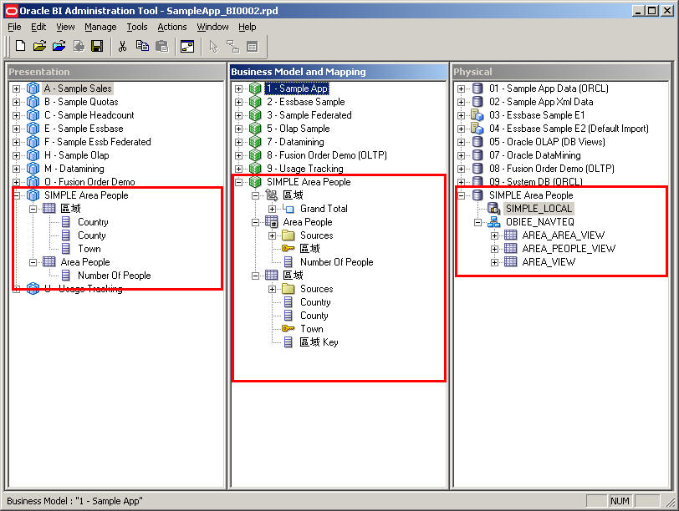679x511 pixels.
Task: Select 07 - Oracle DataMining database
Action: 535,154
